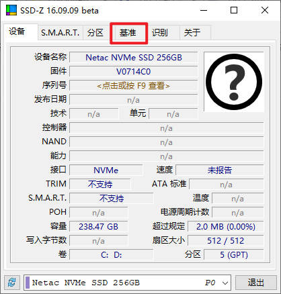Click the device name field Netac NVMe SSD 256GB
The height and width of the screenshot is (294, 281).
click(x=133, y=58)
